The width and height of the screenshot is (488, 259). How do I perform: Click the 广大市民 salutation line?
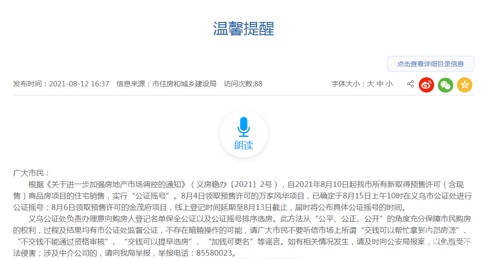pos(31,173)
